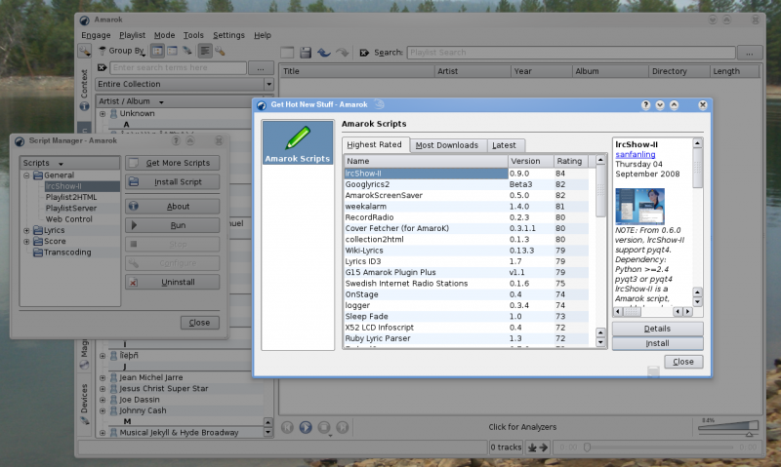Open the Artist / Album sort header dropdown

pyautogui.click(x=161, y=102)
